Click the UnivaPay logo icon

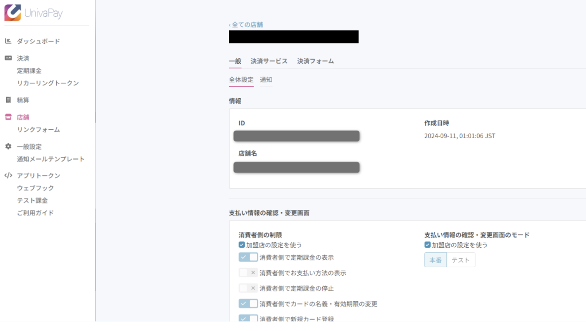[x=12, y=13]
